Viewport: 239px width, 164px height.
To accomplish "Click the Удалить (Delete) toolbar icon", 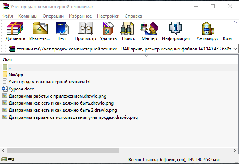I will tap(108, 31).
